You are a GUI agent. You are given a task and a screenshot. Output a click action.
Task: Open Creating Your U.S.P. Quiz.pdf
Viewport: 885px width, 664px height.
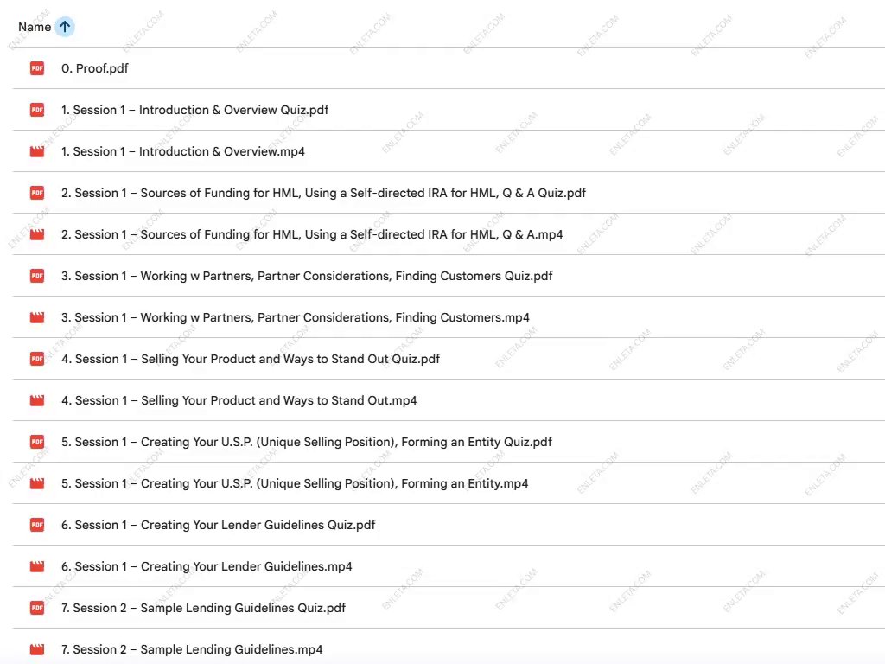306,442
